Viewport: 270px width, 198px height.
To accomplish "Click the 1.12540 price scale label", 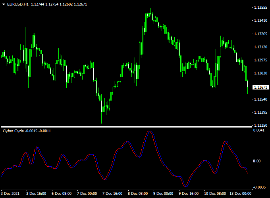I will pyautogui.click(x=261, y=99).
